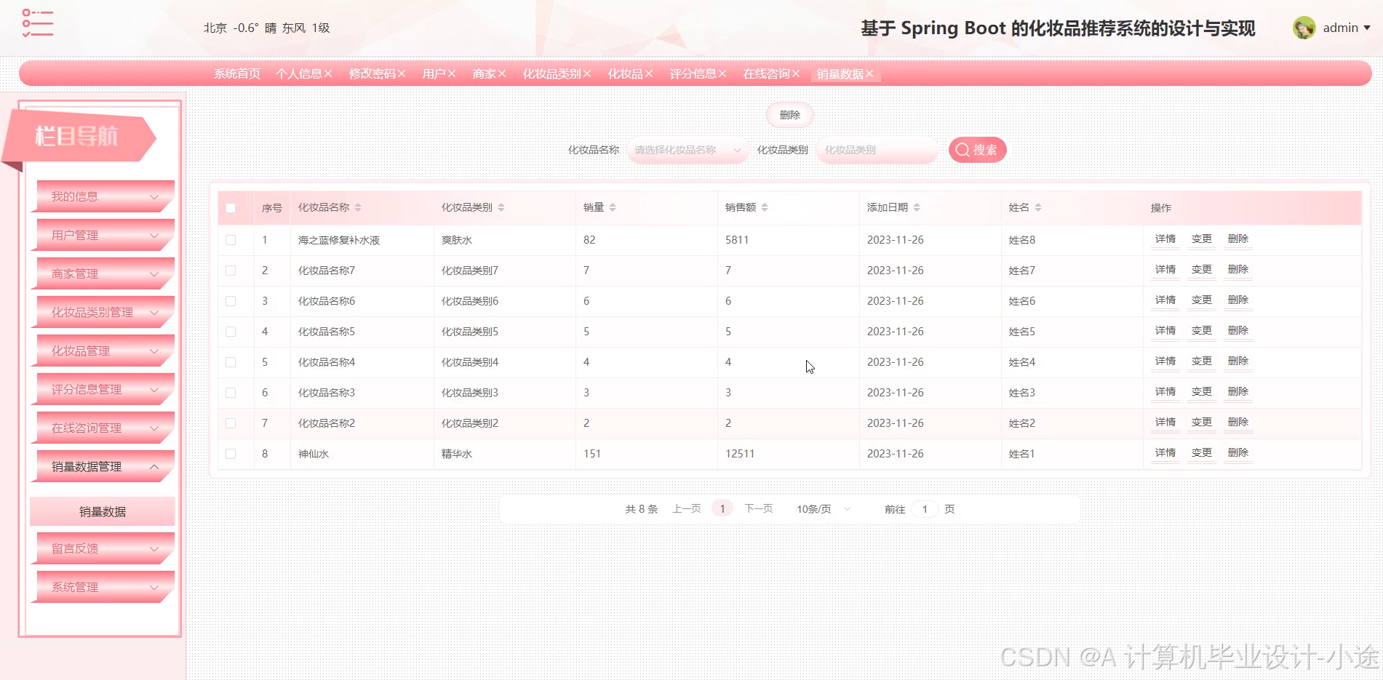Screen dimensions: 1383x680
Task: Switch to the 系统首页 tab
Action: coord(236,73)
